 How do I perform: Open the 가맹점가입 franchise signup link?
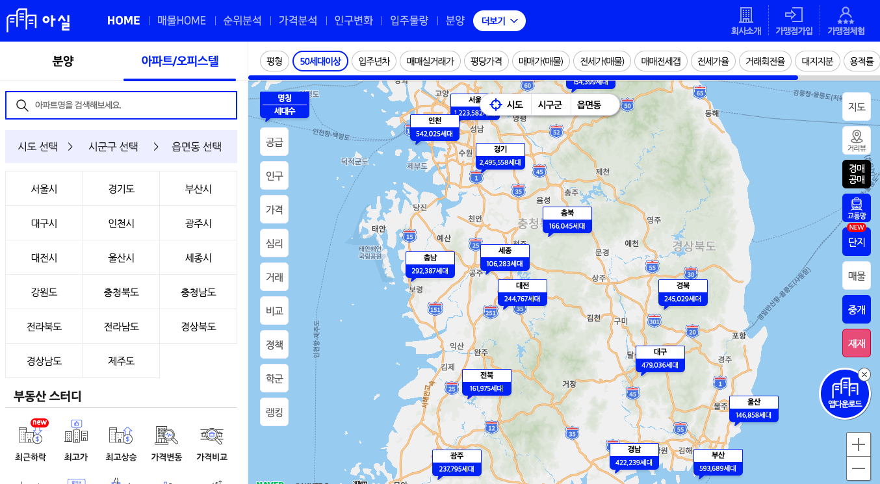pos(794,20)
